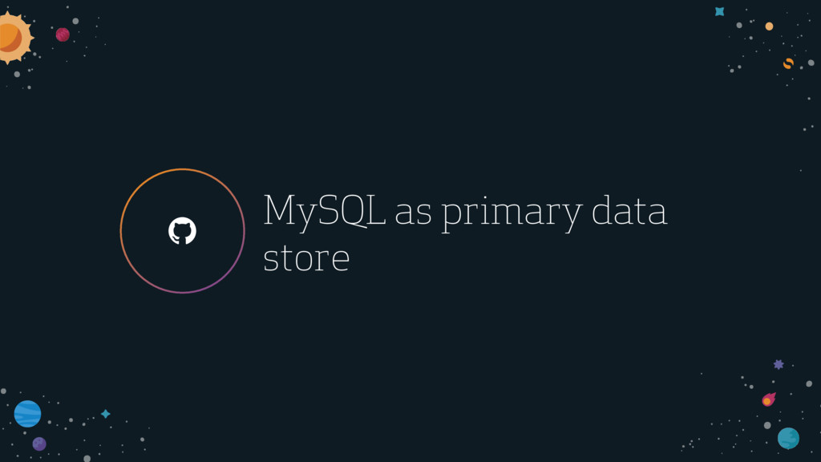The height and width of the screenshot is (462, 821).
Task: Select the orange swirl galaxy icon
Action: pyautogui.click(x=788, y=64)
